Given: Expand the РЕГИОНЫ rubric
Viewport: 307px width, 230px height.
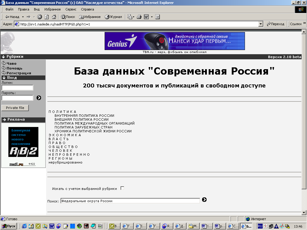Looking at the screenshot, I should [61, 158].
